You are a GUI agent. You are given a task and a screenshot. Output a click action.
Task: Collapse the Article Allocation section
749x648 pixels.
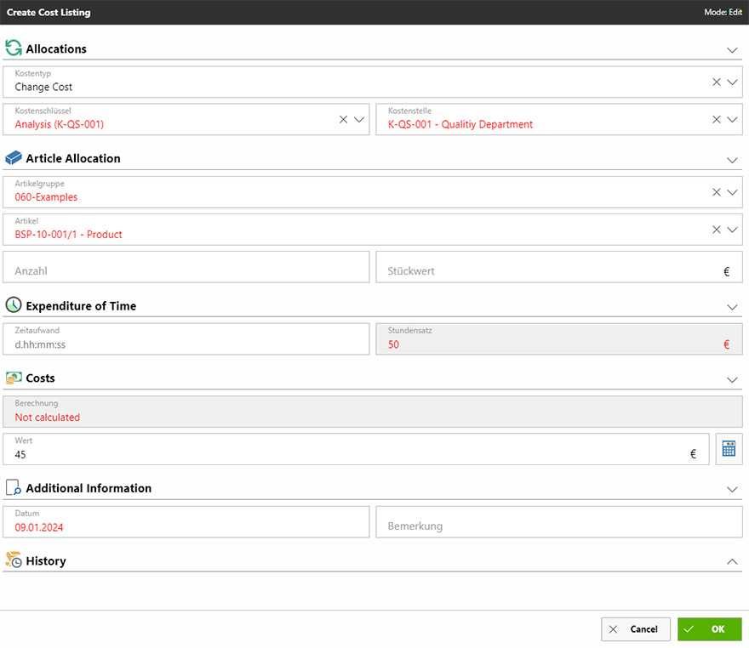coord(732,160)
